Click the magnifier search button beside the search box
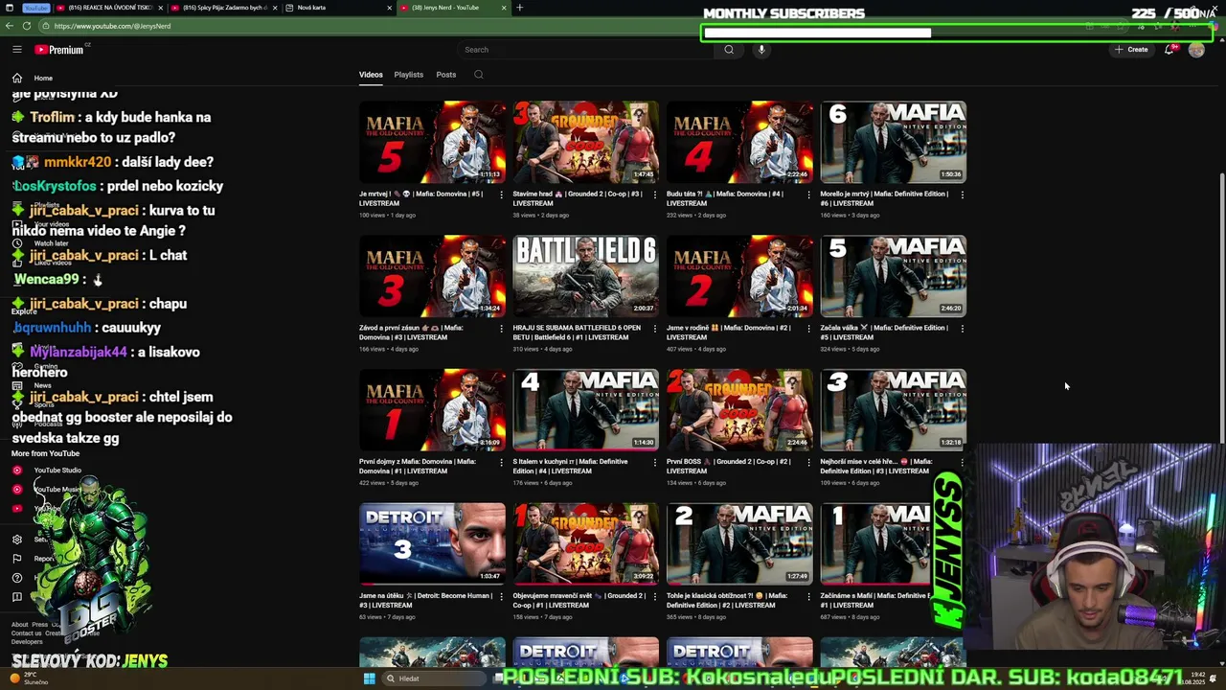 click(729, 49)
